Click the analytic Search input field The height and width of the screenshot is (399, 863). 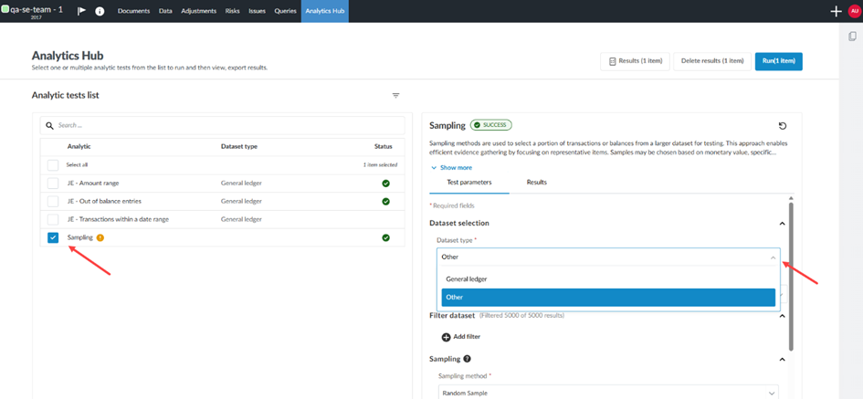coord(222,125)
